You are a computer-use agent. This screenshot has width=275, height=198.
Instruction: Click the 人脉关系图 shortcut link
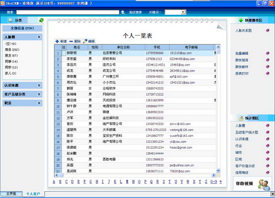pos(243,30)
